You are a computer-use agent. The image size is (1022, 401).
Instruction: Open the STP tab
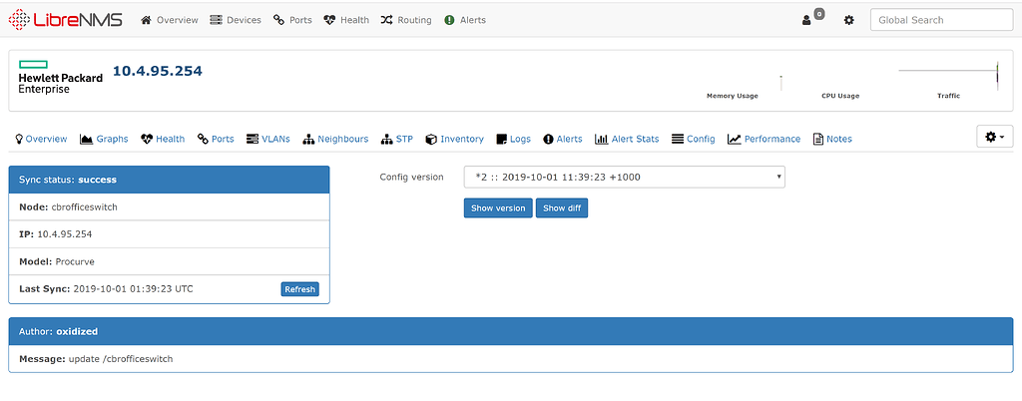(x=397, y=139)
